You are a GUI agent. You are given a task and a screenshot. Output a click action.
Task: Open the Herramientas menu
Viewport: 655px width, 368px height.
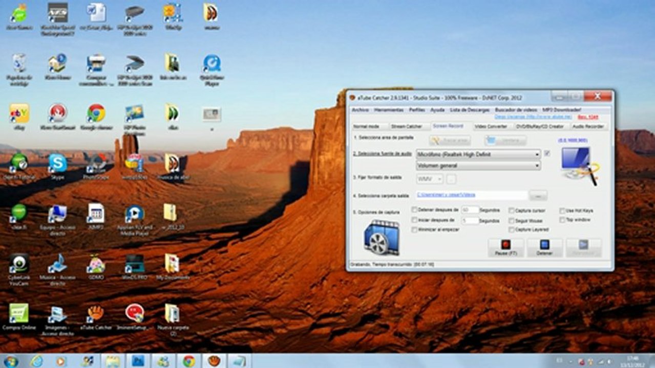pyautogui.click(x=388, y=110)
